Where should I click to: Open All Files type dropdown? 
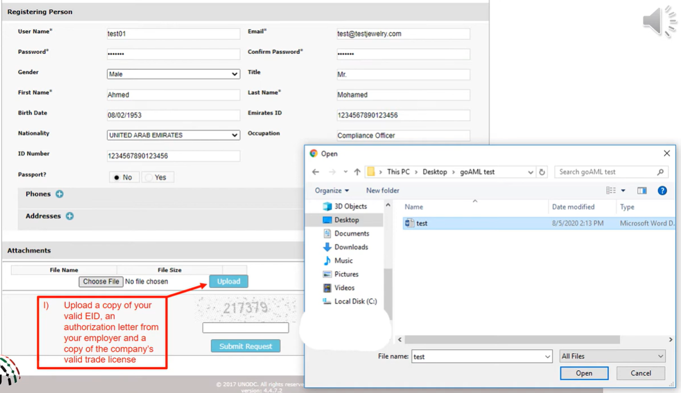[612, 356]
